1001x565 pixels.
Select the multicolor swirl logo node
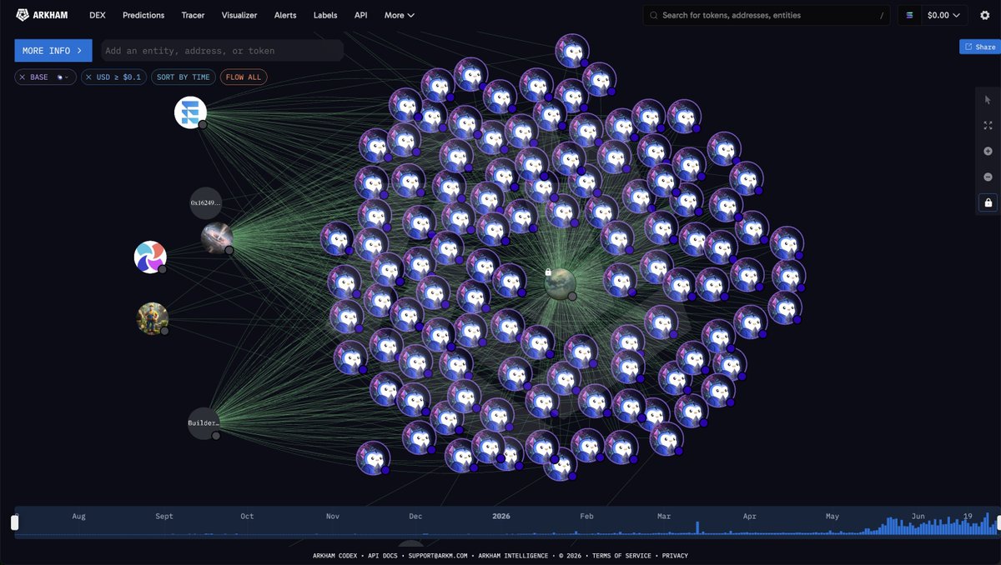(150, 257)
